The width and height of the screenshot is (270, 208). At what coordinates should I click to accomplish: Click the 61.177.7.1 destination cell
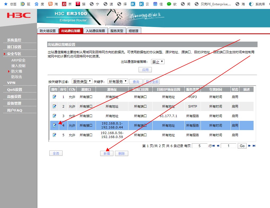tap(169, 116)
